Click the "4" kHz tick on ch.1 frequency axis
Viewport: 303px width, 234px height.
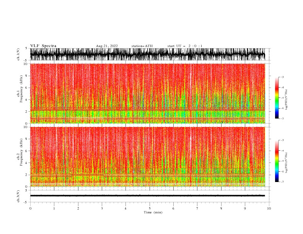tap(26, 100)
